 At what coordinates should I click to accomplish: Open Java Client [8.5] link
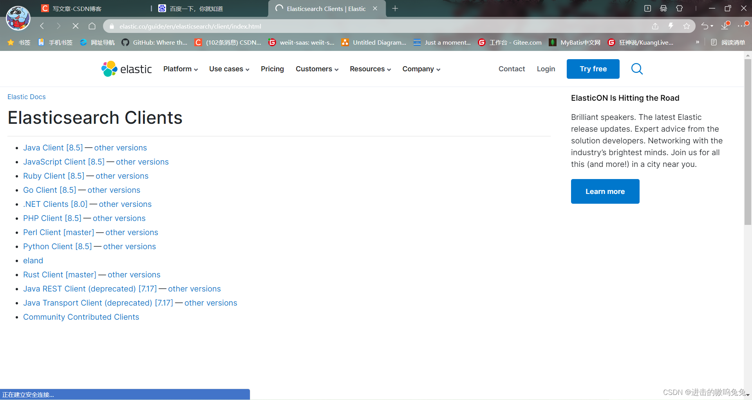(53, 148)
